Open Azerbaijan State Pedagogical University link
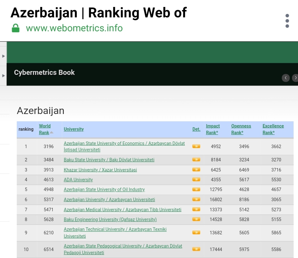 pyautogui.click(x=123, y=249)
